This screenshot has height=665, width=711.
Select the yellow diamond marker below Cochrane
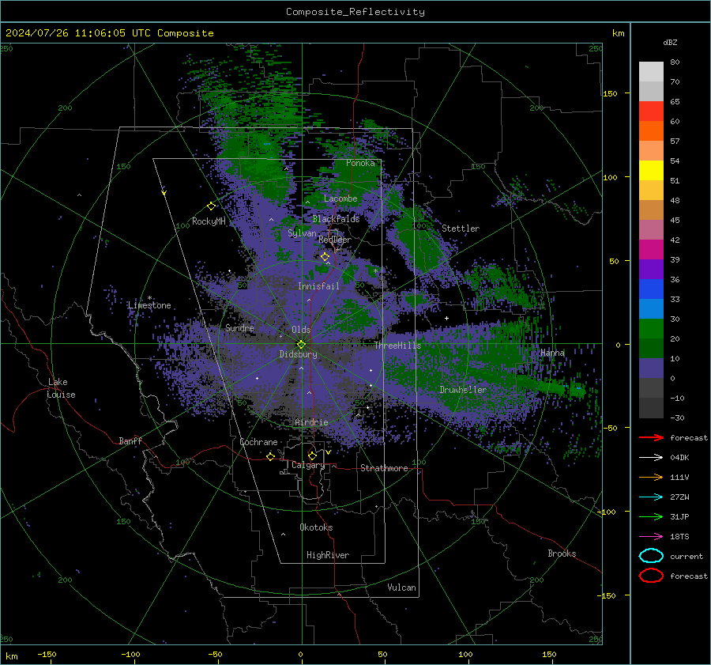pos(270,456)
